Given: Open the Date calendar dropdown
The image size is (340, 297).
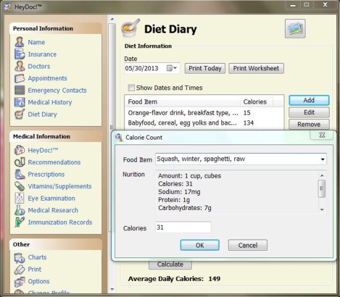Looking at the screenshot, I should coord(172,69).
